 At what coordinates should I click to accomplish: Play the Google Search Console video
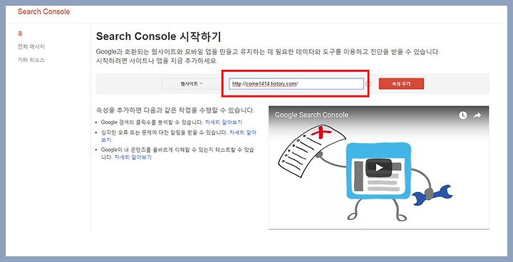pyautogui.click(x=378, y=167)
